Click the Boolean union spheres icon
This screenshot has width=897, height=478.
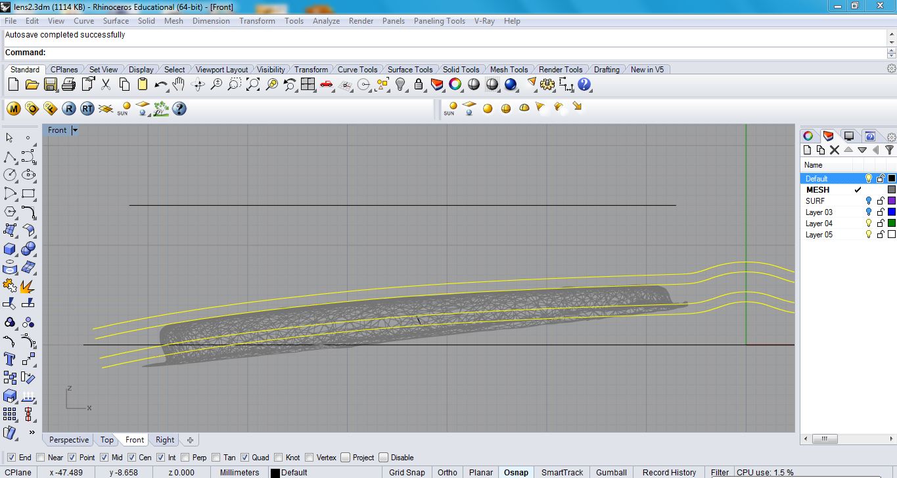[28, 249]
